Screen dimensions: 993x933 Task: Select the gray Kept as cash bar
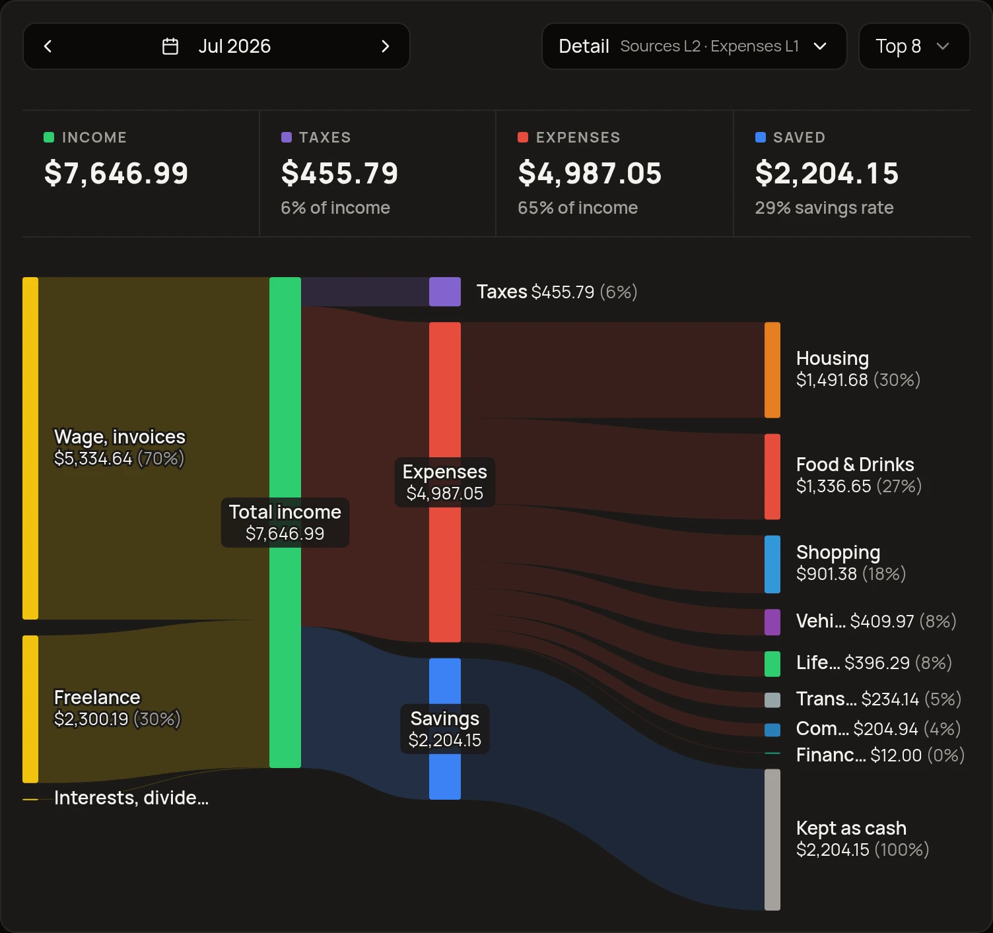coord(772,840)
